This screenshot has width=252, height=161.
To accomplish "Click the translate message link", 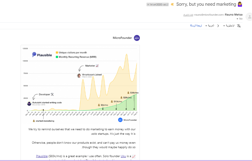I will coord(196,26).
